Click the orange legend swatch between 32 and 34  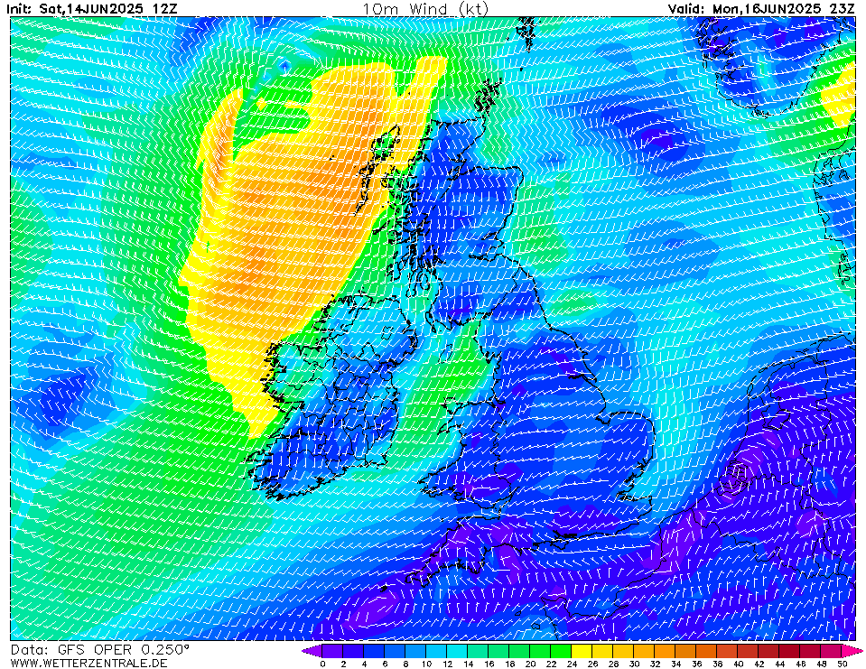tap(666, 651)
